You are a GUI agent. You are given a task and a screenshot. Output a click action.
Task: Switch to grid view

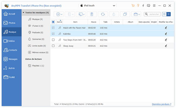(164, 14)
